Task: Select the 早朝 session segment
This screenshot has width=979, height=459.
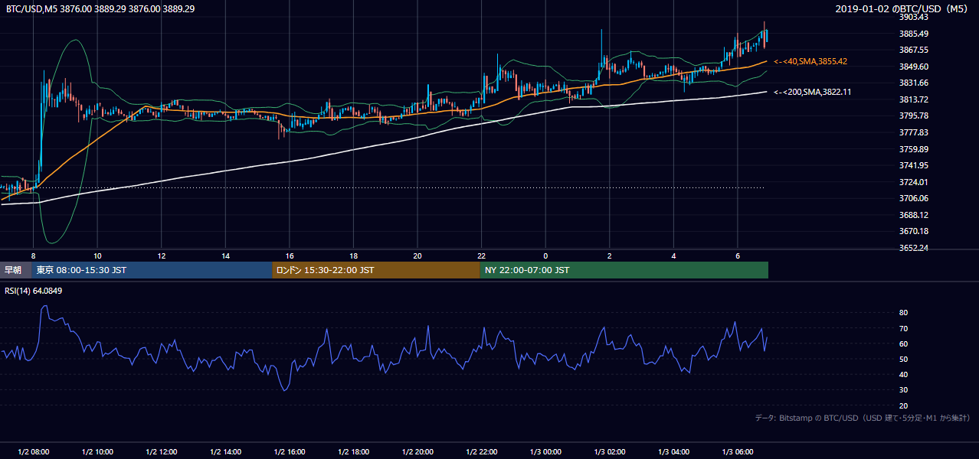Action: 16,270
